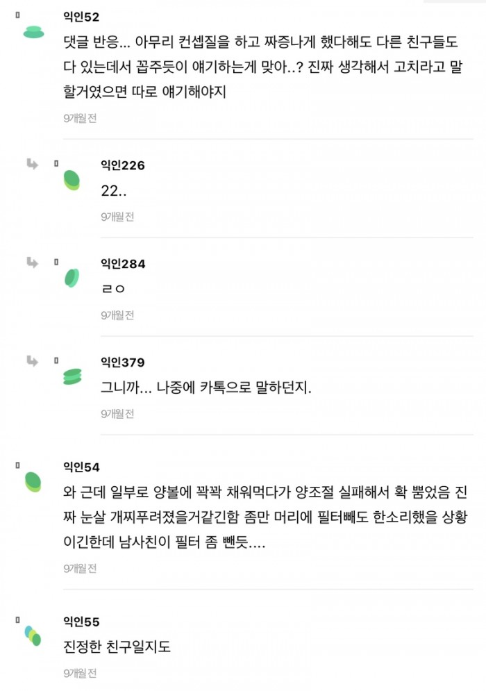
Task: Select the 익인54 username
Action: coord(81,467)
